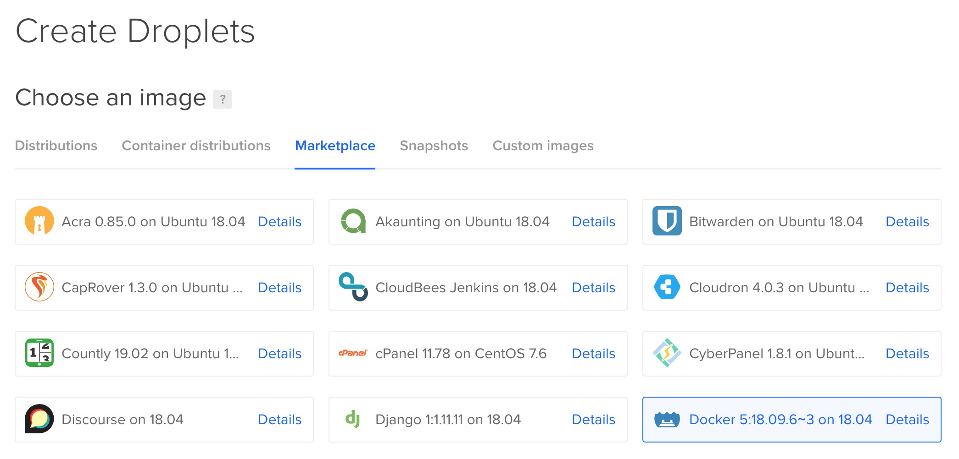
Task: Select Docker 5:18.09.6~3 on 18.04 label
Action: pyautogui.click(x=781, y=420)
